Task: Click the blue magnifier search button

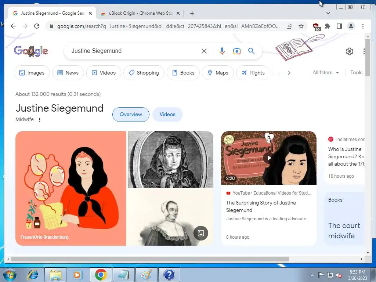Action: [x=251, y=51]
